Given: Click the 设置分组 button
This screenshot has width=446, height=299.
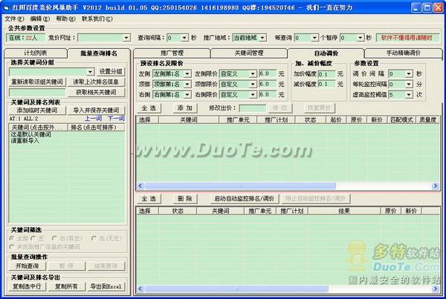Looking at the screenshot, I should click(111, 71).
